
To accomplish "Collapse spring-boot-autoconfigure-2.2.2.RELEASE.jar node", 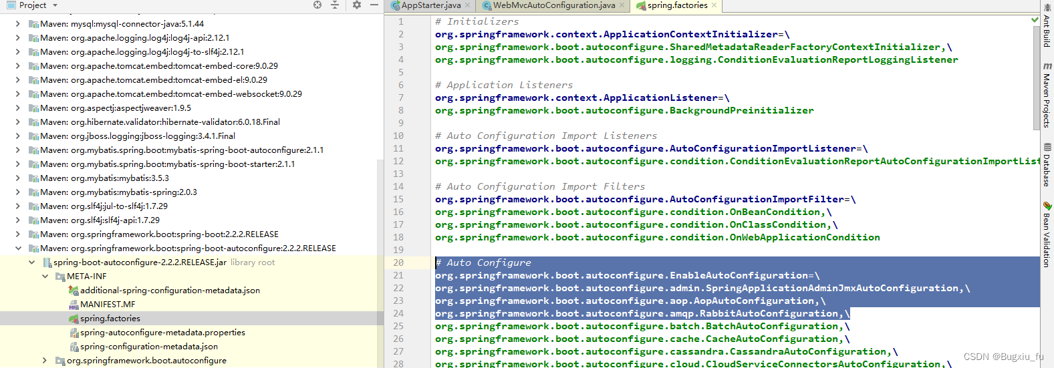I will pyautogui.click(x=31, y=262).
